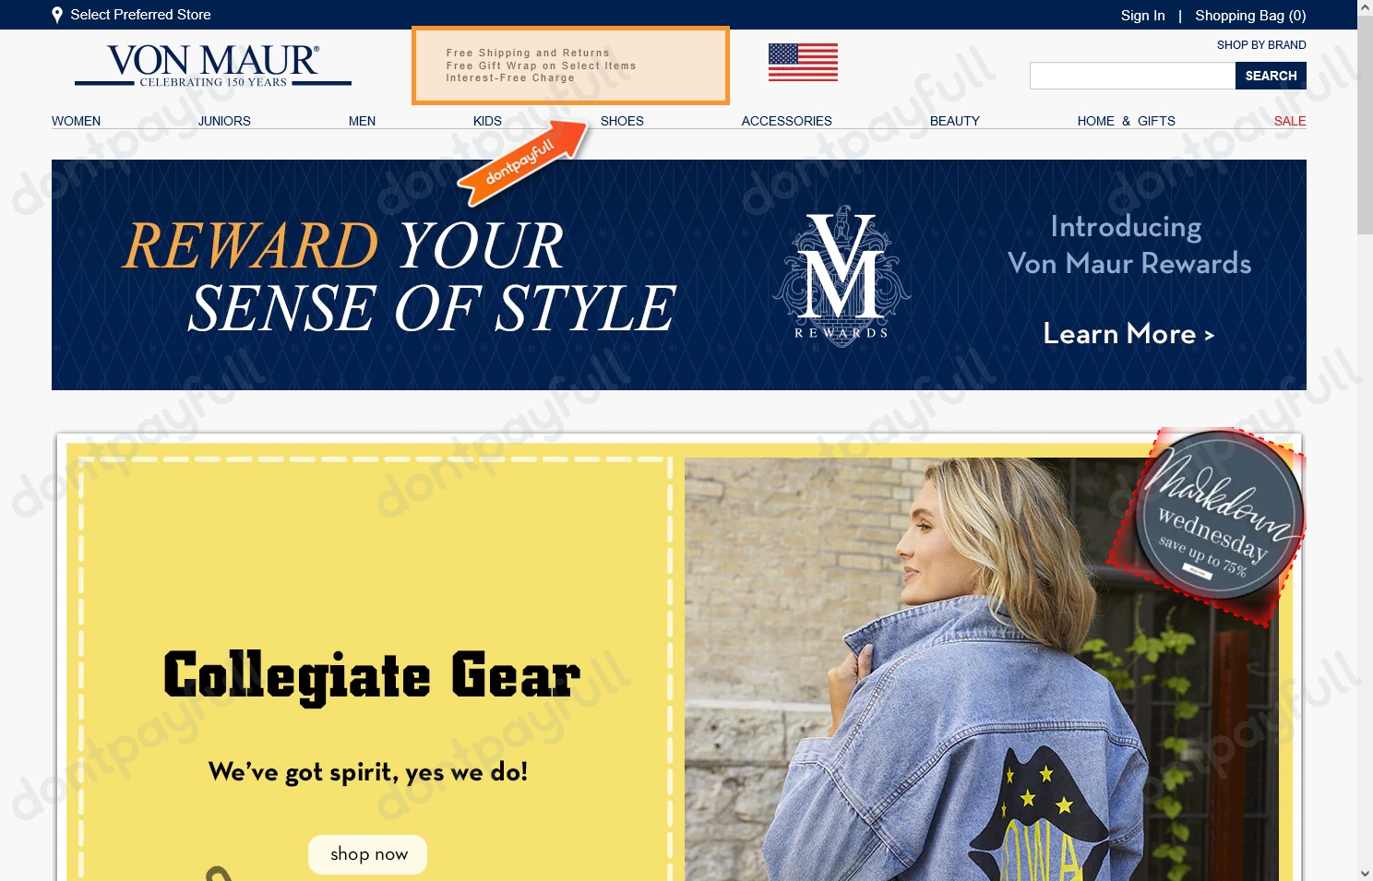Screen dimensions: 1373x881
Task: Click the American flag icon
Action: 803,63
